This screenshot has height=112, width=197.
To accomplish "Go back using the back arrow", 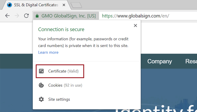I will coord(7,16).
